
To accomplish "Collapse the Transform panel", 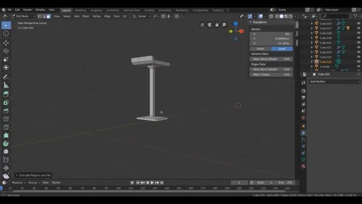I will [251, 22].
